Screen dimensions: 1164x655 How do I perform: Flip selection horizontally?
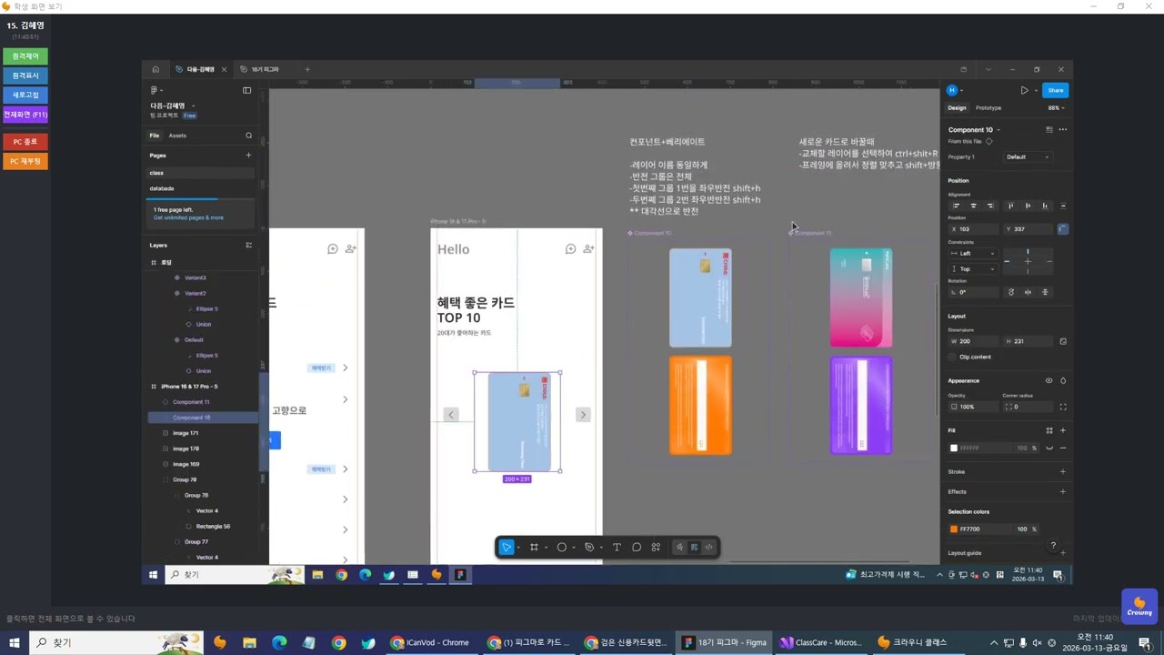click(x=1028, y=292)
